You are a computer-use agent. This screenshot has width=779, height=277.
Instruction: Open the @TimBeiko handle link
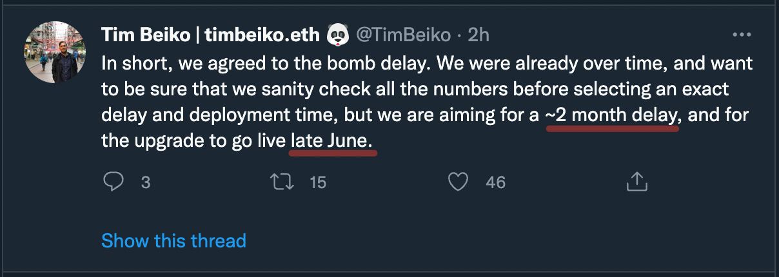[x=406, y=35]
